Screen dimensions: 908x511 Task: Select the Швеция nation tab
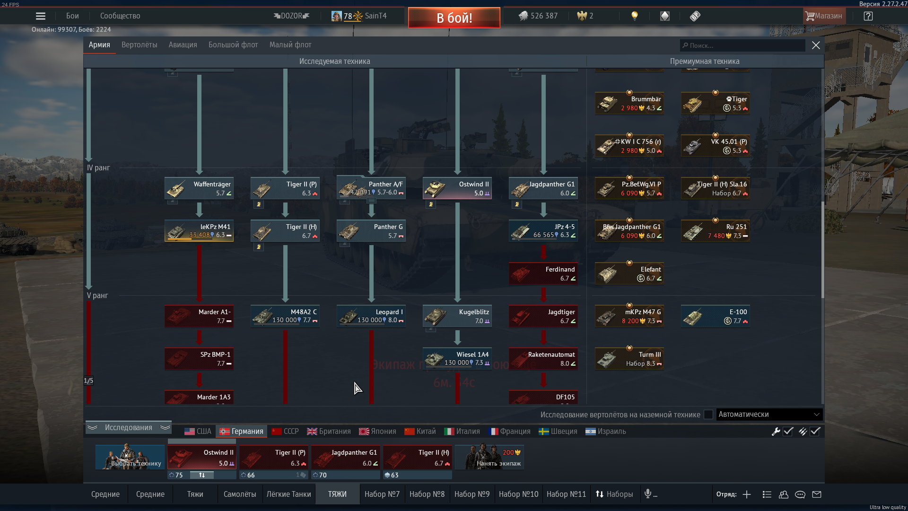click(558, 432)
